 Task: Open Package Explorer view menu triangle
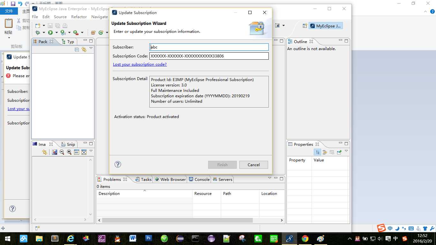(x=91, y=48)
